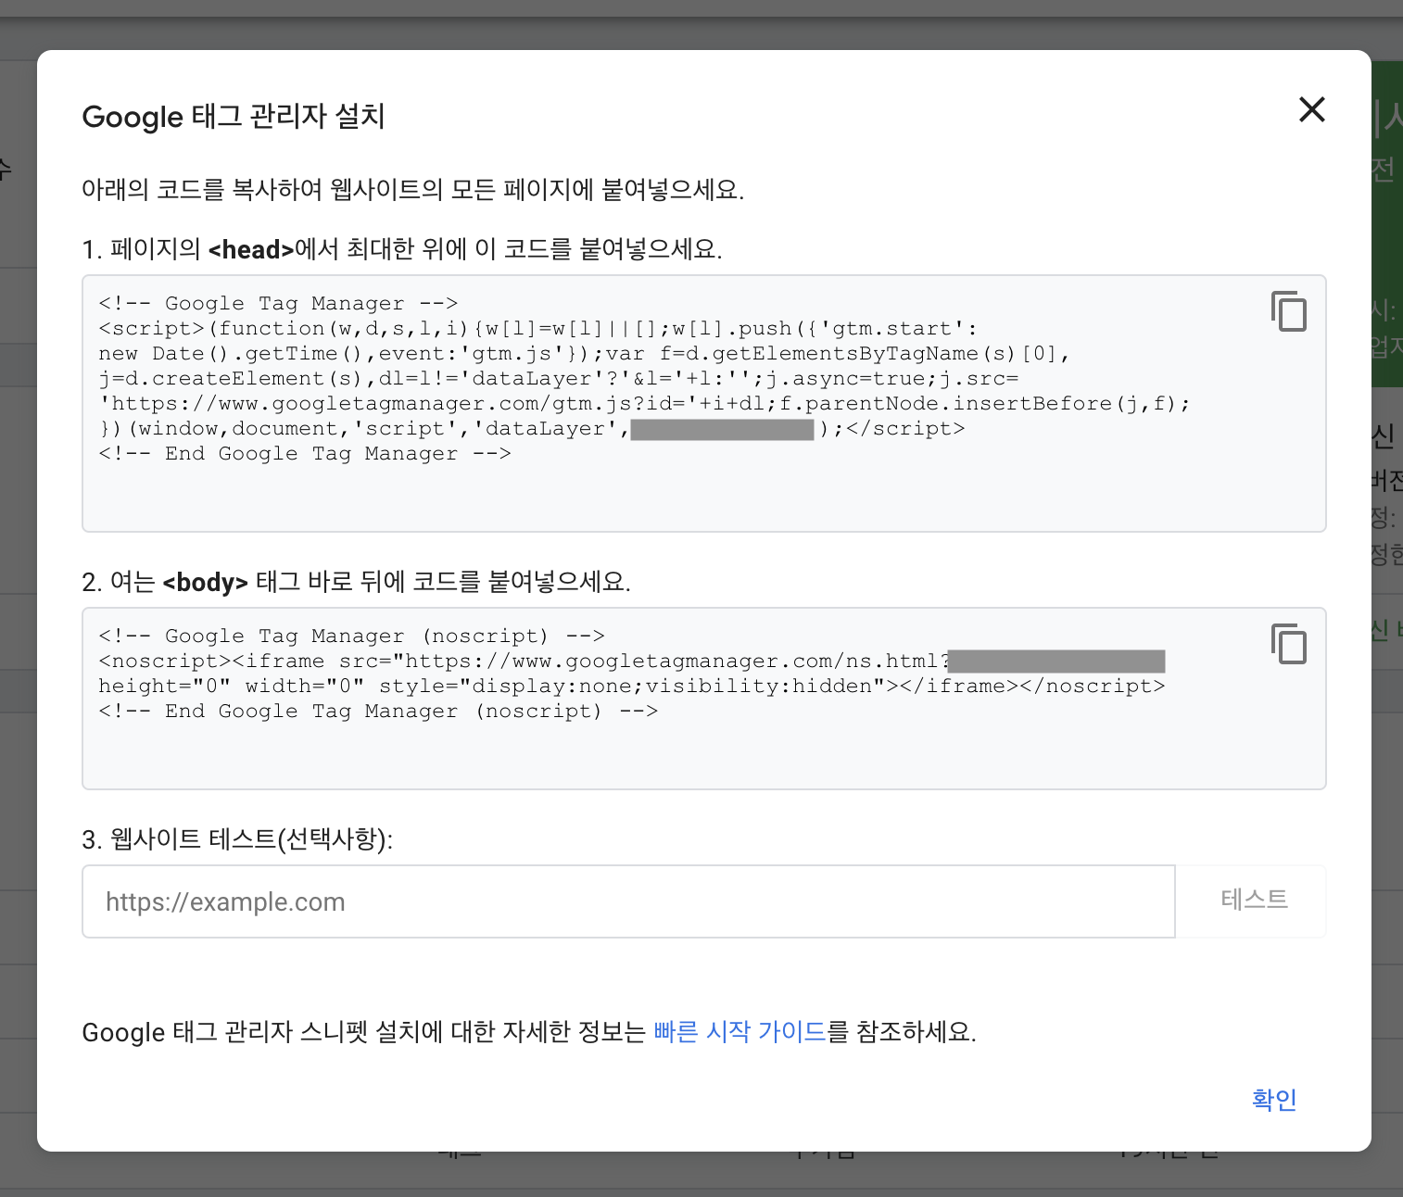The height and width of the screenshot is (1197, 1403).
Task: Select the bold <body> text in step 2
Action: [204, 583]
